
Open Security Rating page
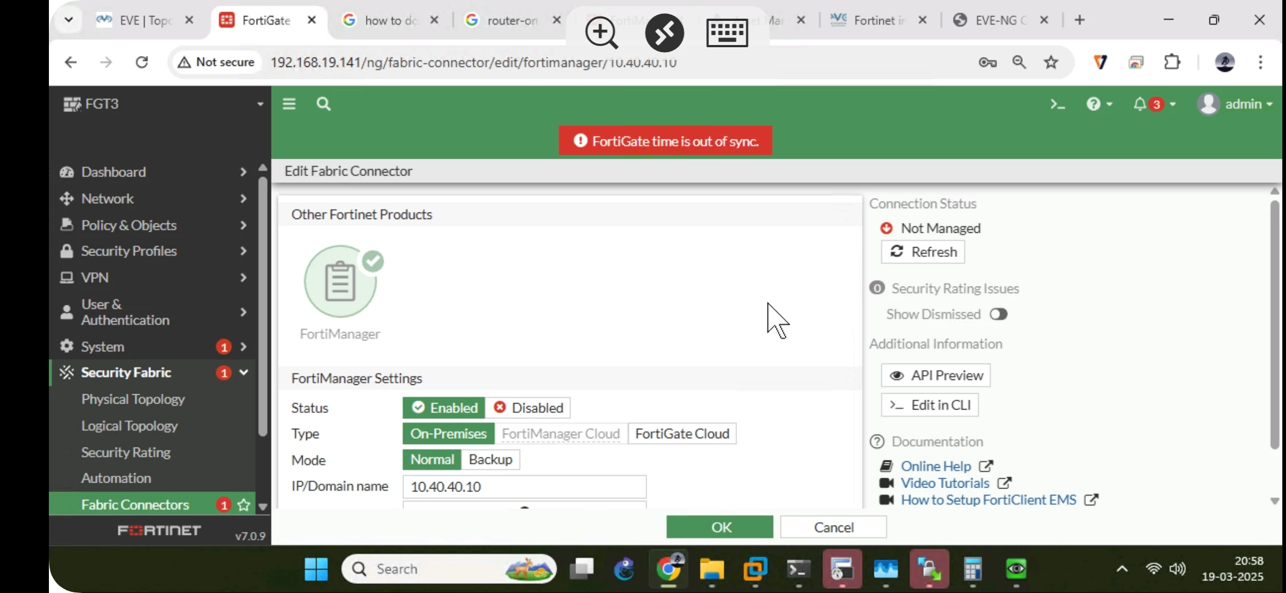click(126, 452)
